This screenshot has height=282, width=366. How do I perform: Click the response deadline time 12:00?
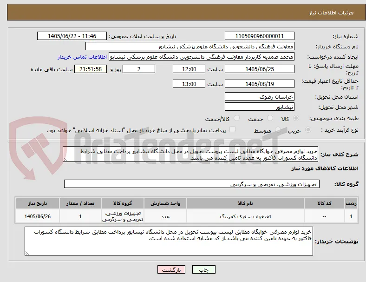(x=189, y=69)
